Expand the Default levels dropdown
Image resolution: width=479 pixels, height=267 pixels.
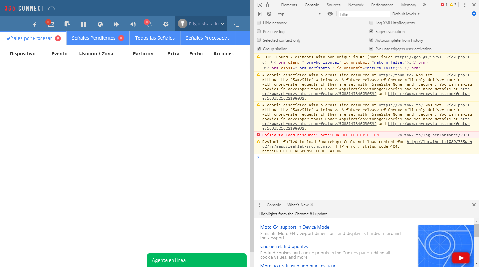pos(406,14)
